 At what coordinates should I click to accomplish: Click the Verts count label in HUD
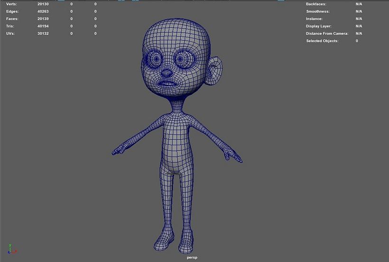(12, 4)
